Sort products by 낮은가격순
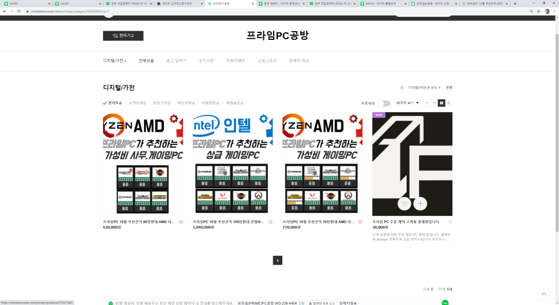 coord(162,103)
